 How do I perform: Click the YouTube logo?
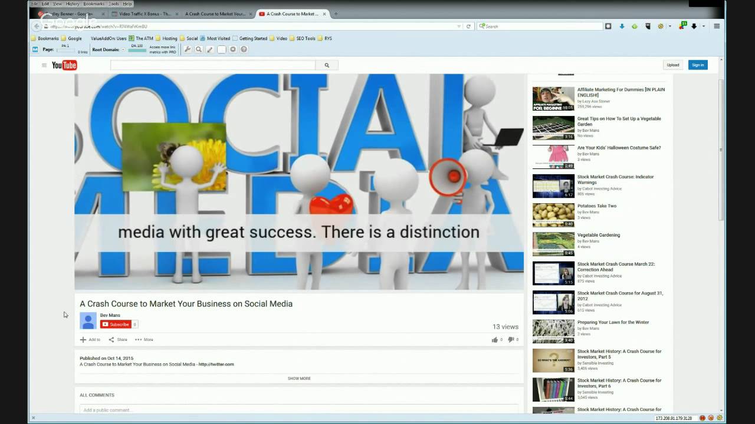pyautogui.click(x=64, y=65)
